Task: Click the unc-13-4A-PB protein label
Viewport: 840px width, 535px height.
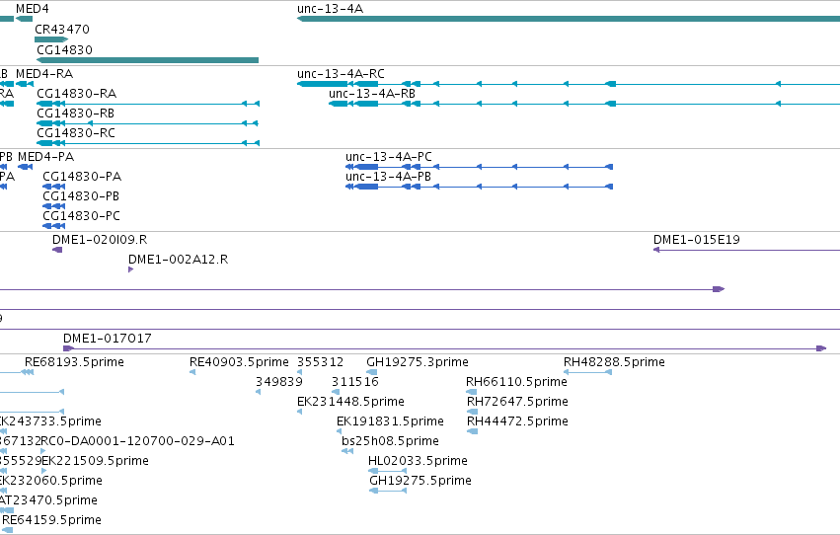Action: coord(388,177)
